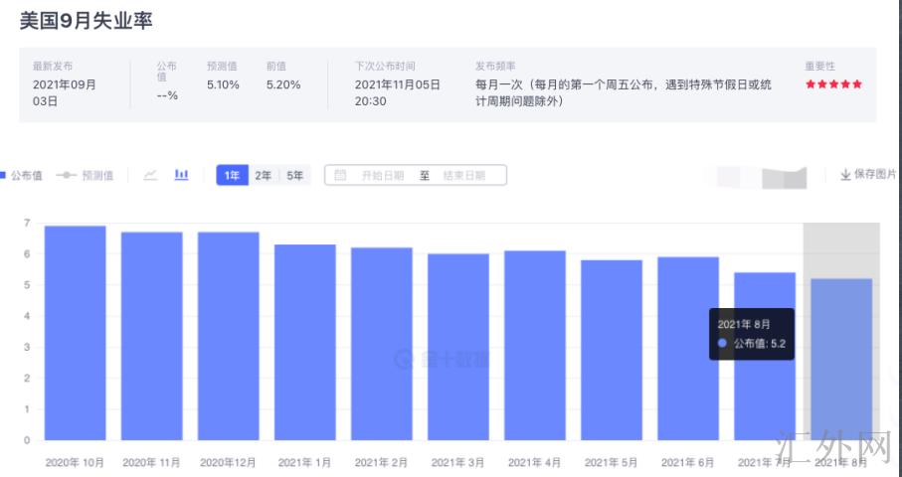Click the 2020年 10月 bar

point(76,333)
